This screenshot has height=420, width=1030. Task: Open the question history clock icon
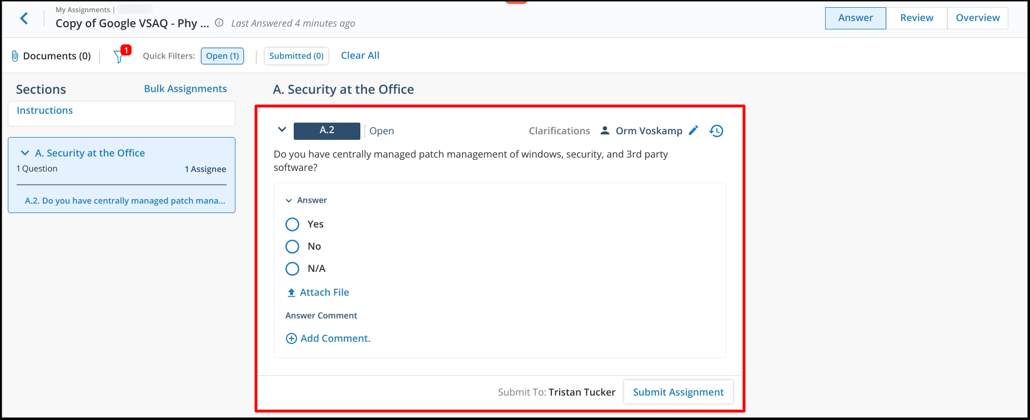click(x=717, y=131)
